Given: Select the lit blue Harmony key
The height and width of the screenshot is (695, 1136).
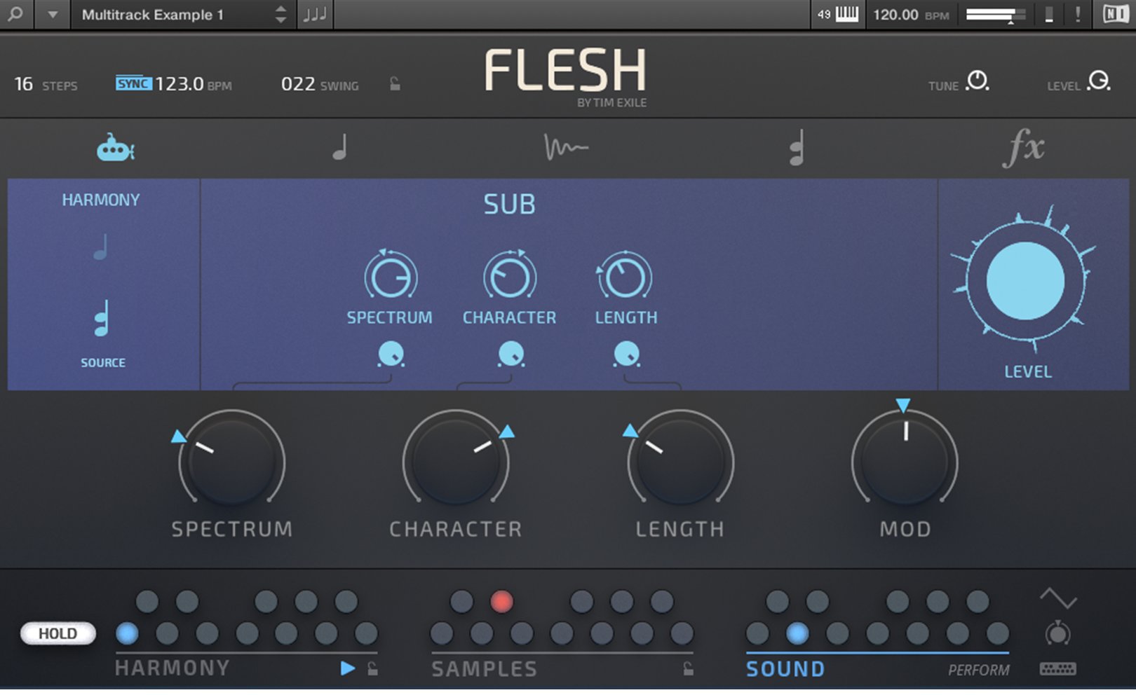Looking at the screenshot, I should [x=127, y=633].
